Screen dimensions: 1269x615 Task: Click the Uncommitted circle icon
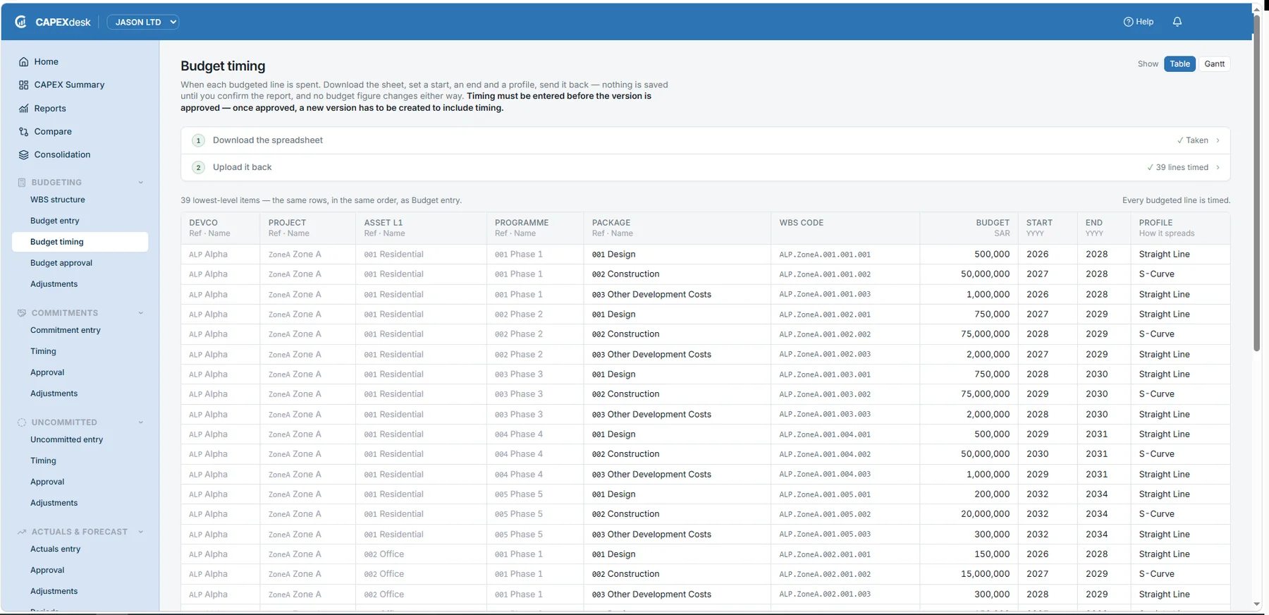click(22, 422)
